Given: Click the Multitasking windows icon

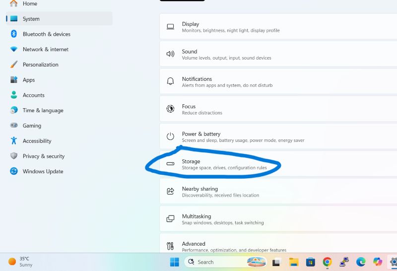Looking at the screenshot, I should [170, 218].
